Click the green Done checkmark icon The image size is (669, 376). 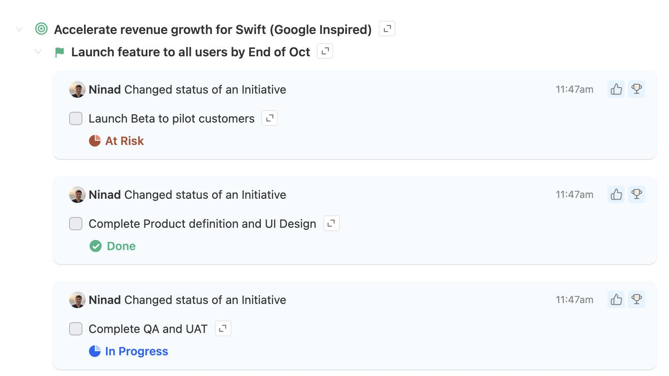96,246
